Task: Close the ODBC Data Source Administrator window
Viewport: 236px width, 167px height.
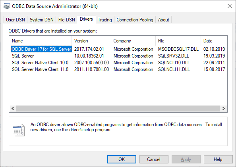Action: [x=230, y=6]
